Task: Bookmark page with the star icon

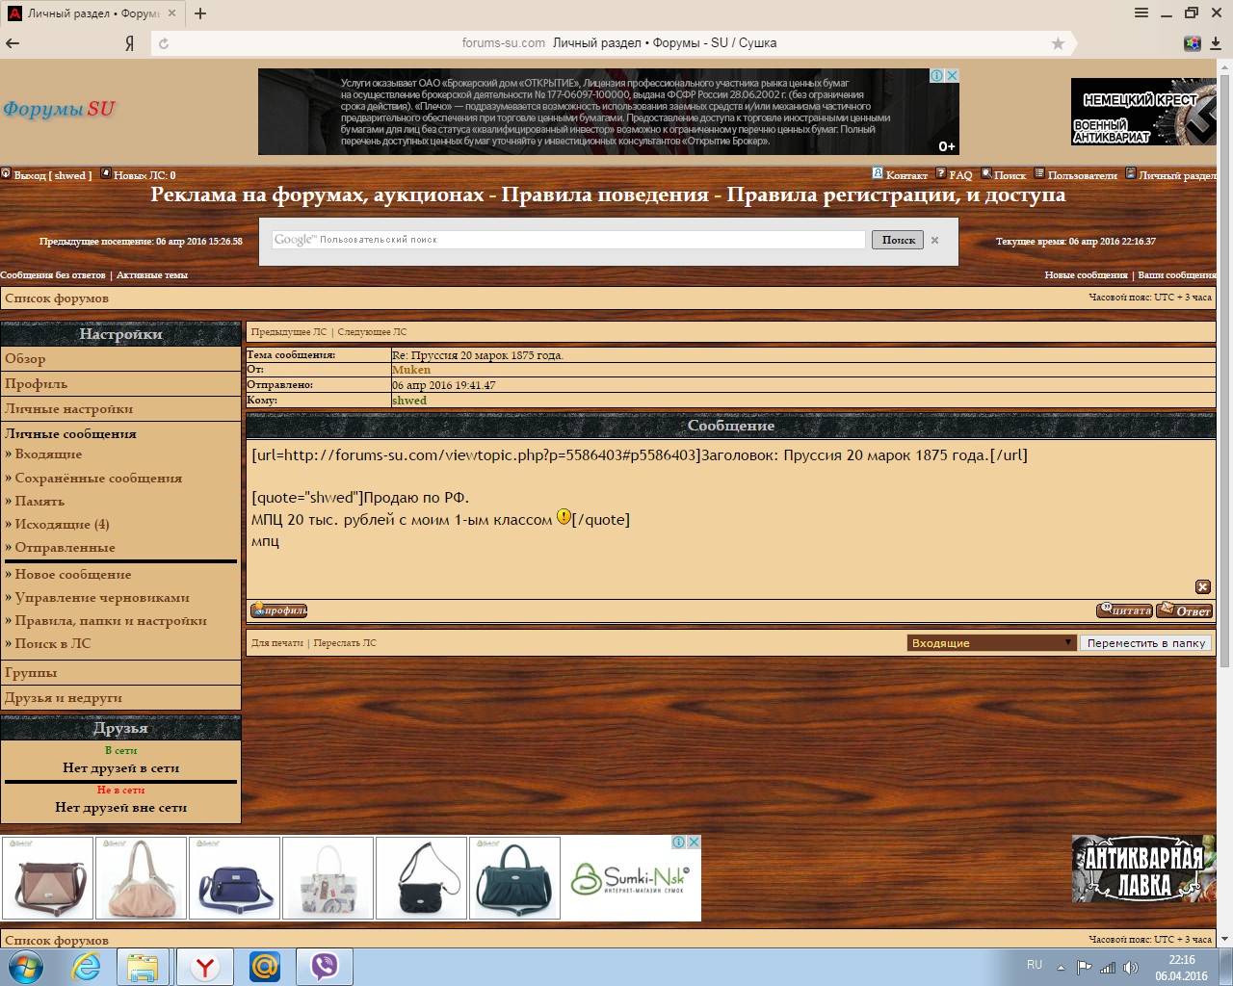Action: 1058,43
